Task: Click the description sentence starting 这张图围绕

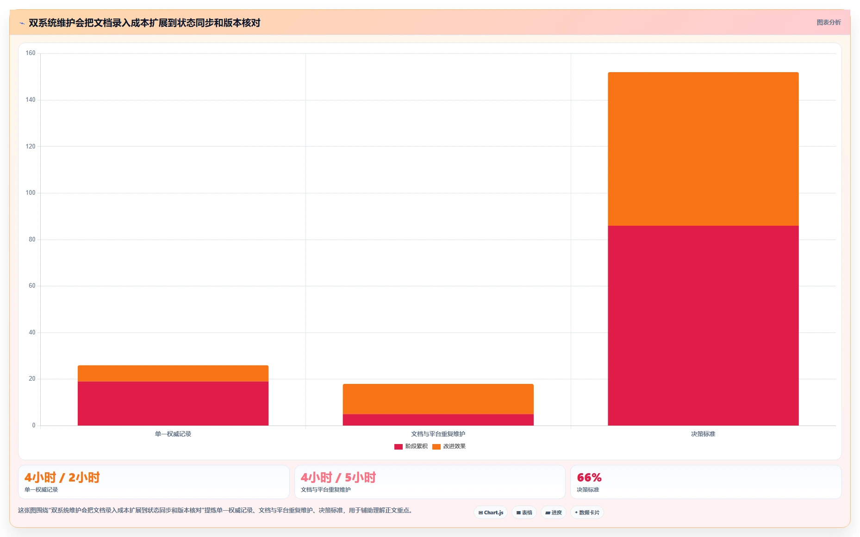Action: coord(215,511)
